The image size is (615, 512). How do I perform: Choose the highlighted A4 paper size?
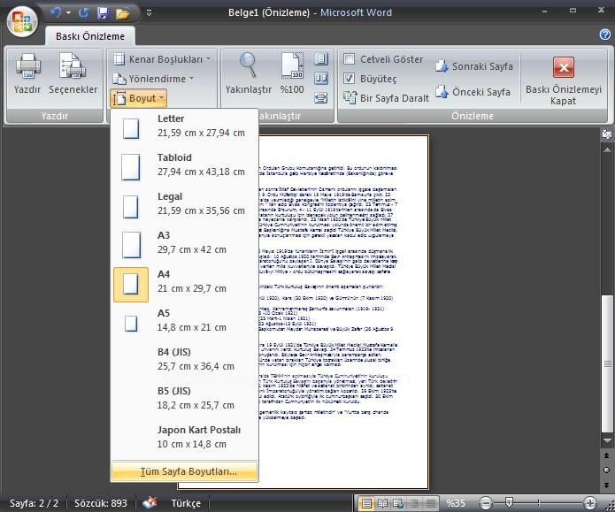click(184, 284)
